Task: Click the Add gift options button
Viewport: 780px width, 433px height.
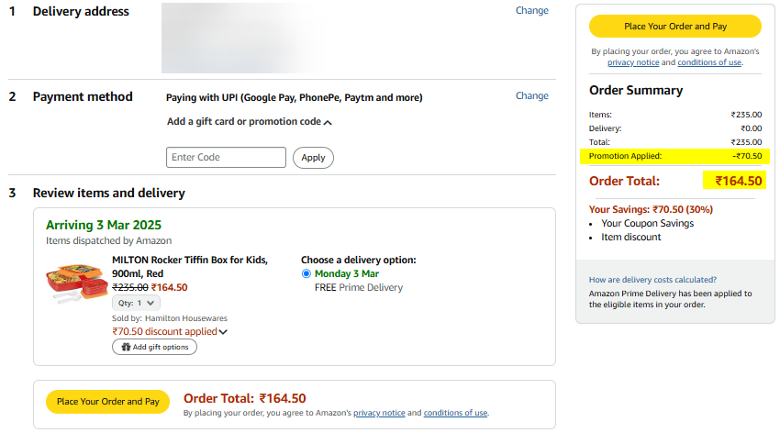Action: [x=155, y=347]
